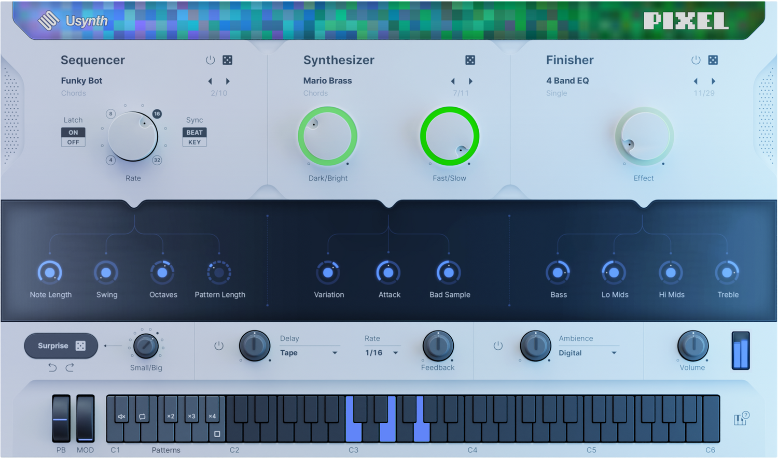The height and width of the screenshot is (458, 778).
Task: Click the mute icon key above C1
Action: (x=121, y=416)
